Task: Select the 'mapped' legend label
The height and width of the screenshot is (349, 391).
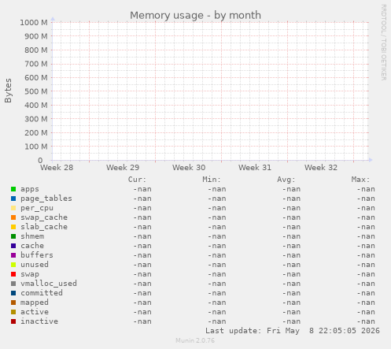Action: (35, 303)
